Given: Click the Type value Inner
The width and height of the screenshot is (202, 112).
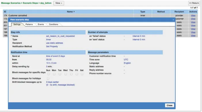Looking at the screenshot, I should [48, 40].
